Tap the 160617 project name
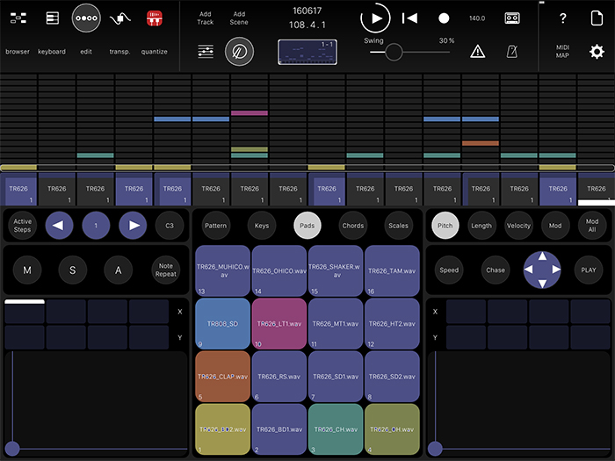This screenshot has height=461, width=615. 307,11
